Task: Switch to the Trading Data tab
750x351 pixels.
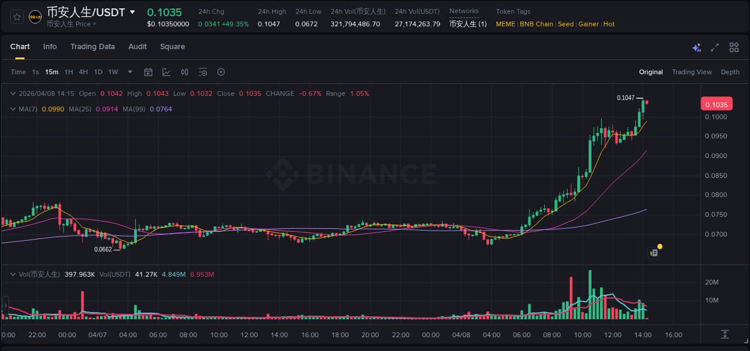Action: [x=92, y=47]
